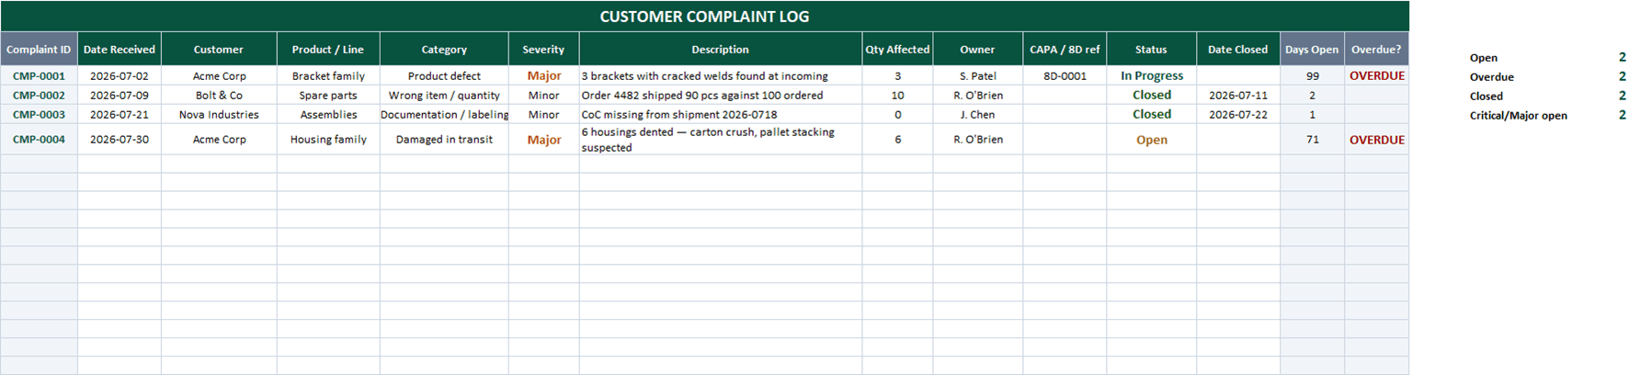Click the Complaint ID column header
Screen dimensions: 1629x375
39,50
